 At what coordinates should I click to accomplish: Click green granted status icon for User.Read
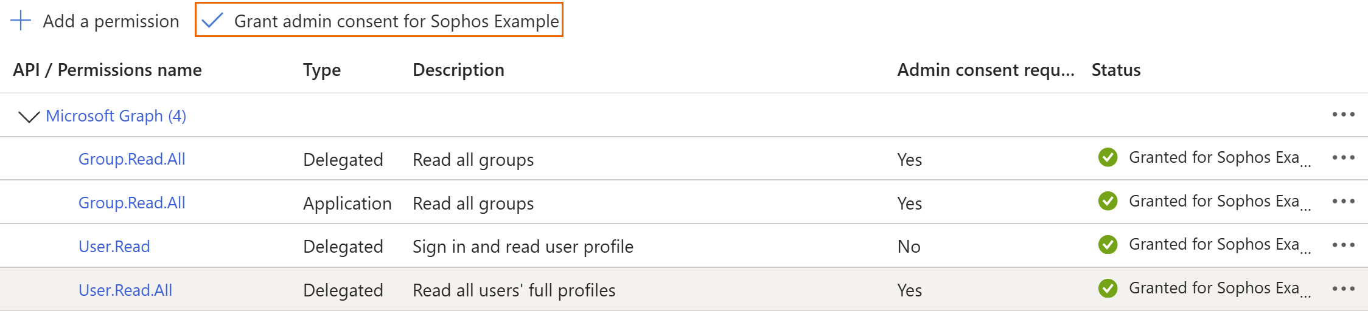click(1108, 245)
